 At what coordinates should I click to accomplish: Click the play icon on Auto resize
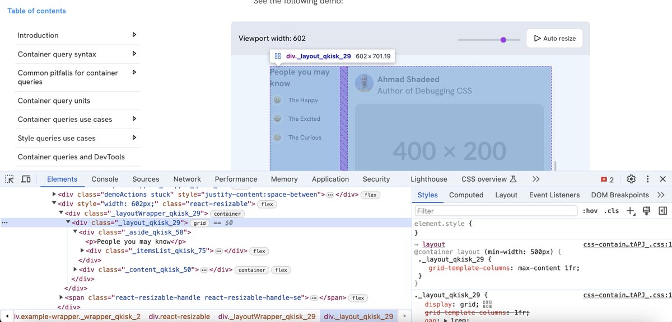(x=537, y=39)
